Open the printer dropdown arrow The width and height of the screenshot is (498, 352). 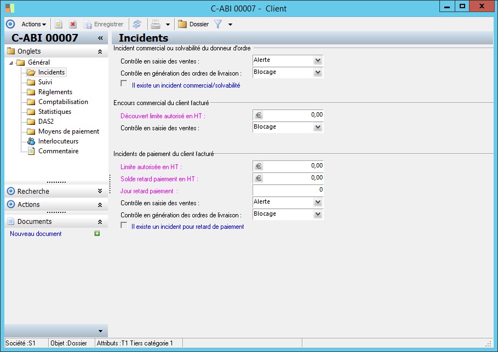pos(168,25)
